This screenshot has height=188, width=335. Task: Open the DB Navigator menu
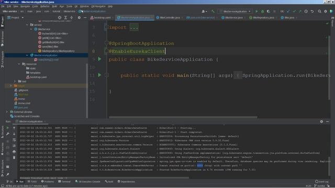coord(98,6)
